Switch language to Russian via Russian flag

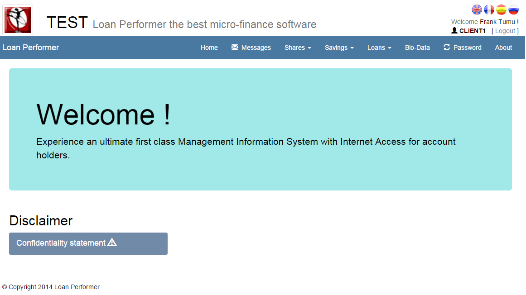click(x=514, y=10)
